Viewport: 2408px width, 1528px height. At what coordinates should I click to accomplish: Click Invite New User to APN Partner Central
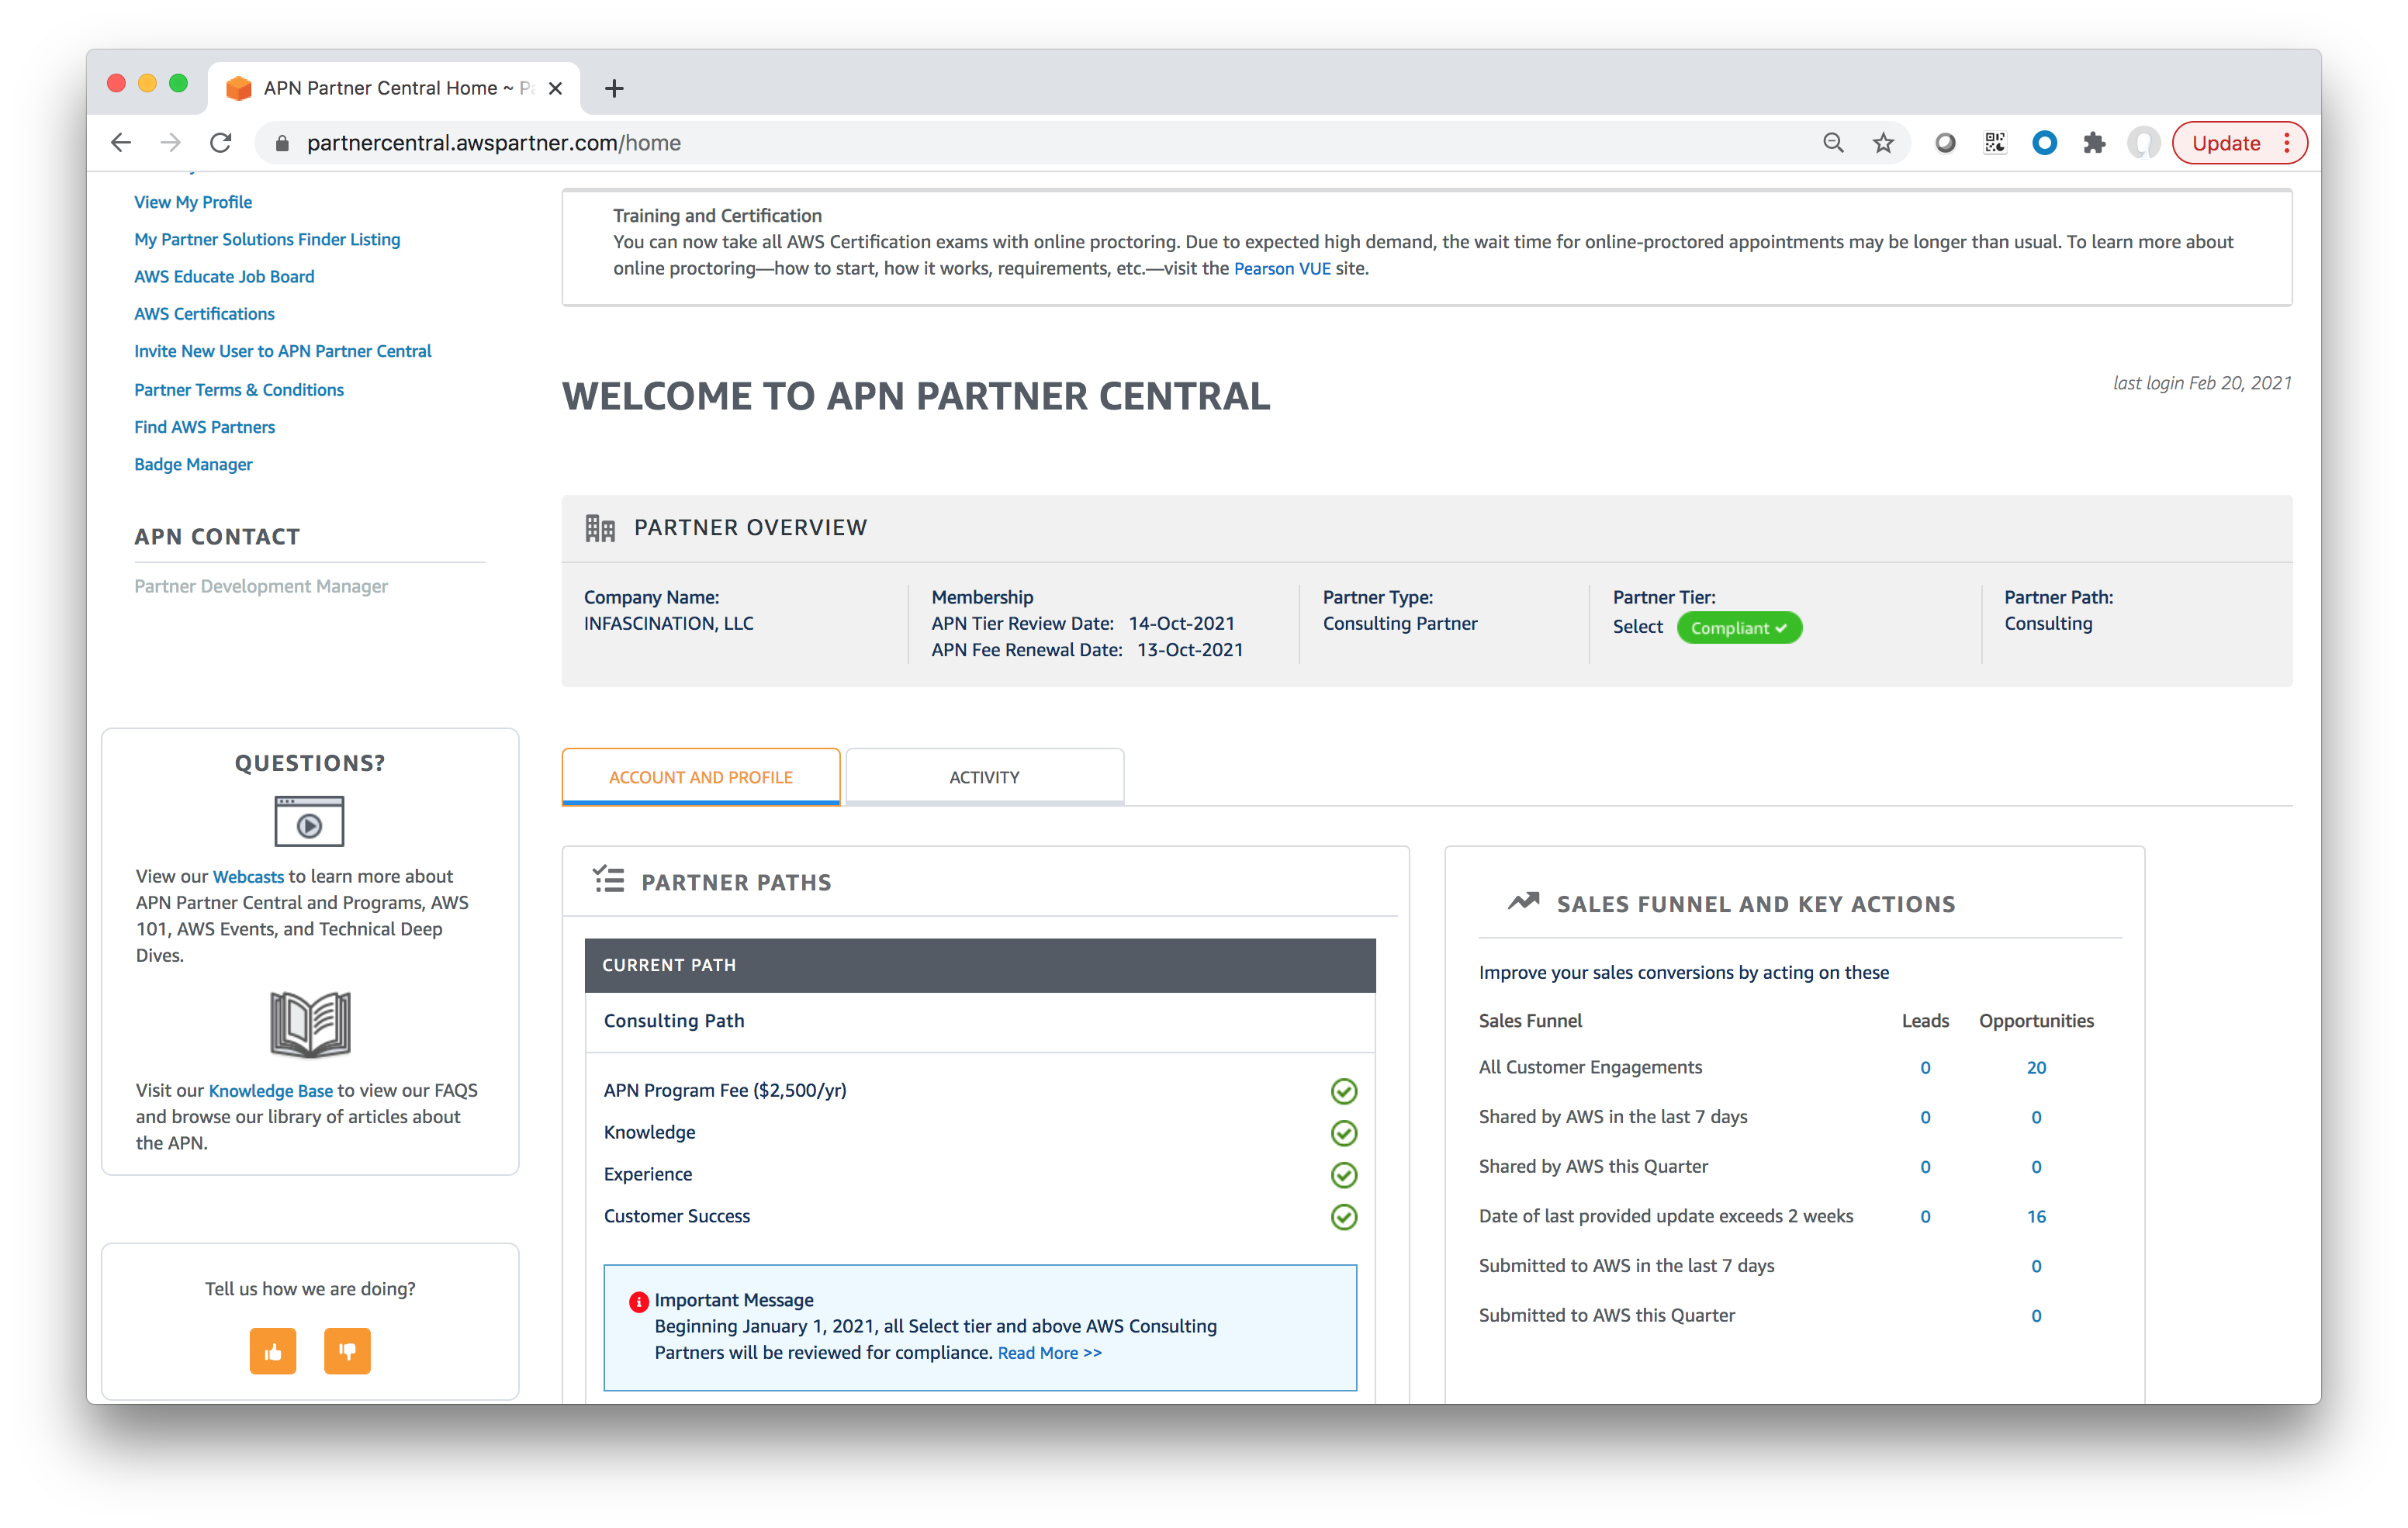283,351
